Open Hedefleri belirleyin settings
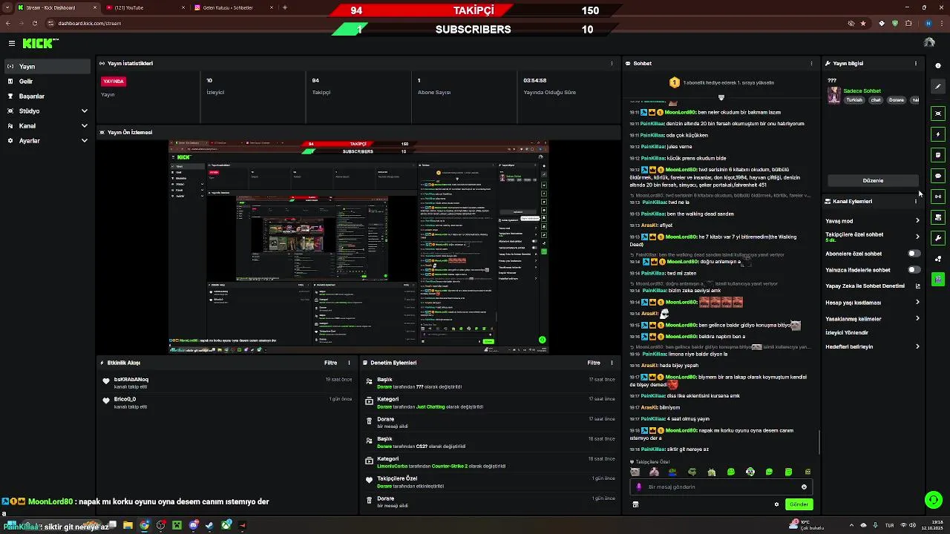 [873, 346]
